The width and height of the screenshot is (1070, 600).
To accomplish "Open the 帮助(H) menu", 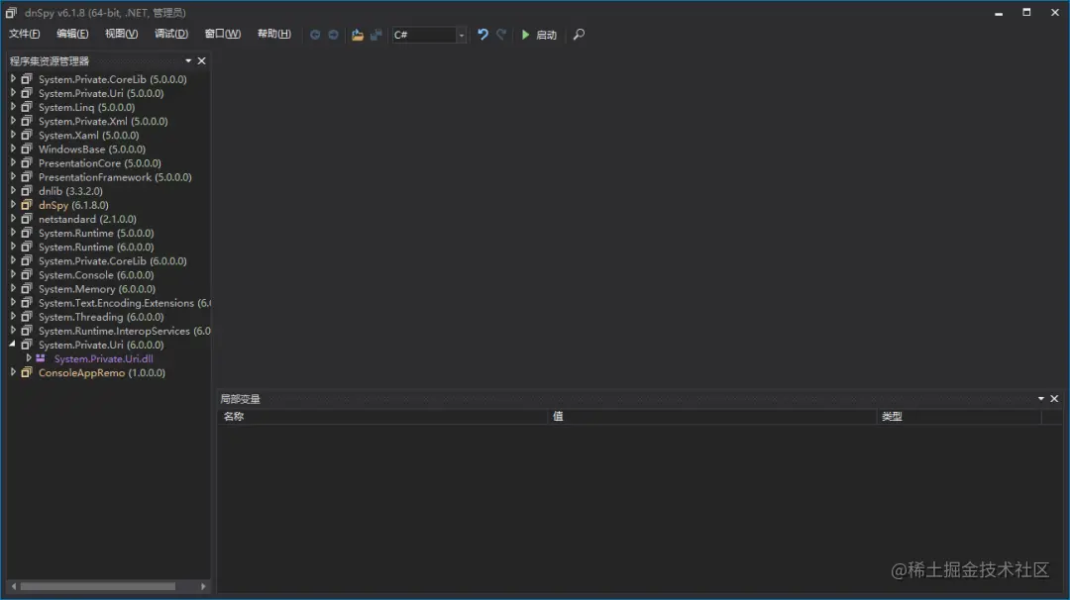I will click(273, 34).
